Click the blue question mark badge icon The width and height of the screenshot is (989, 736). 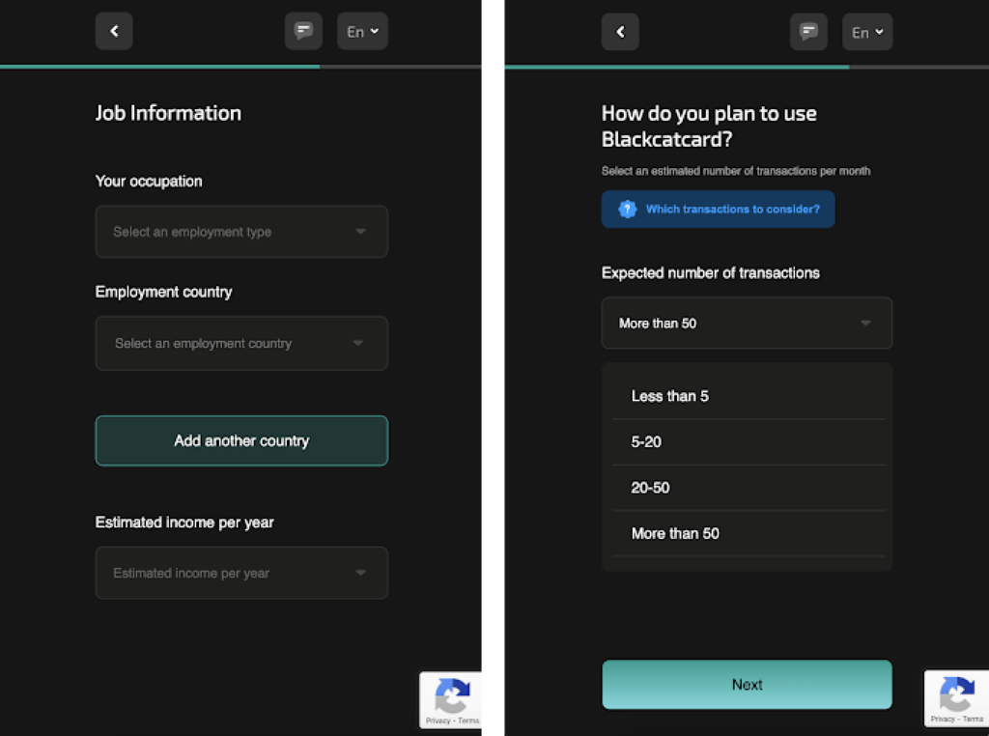[x=627, y=210]
